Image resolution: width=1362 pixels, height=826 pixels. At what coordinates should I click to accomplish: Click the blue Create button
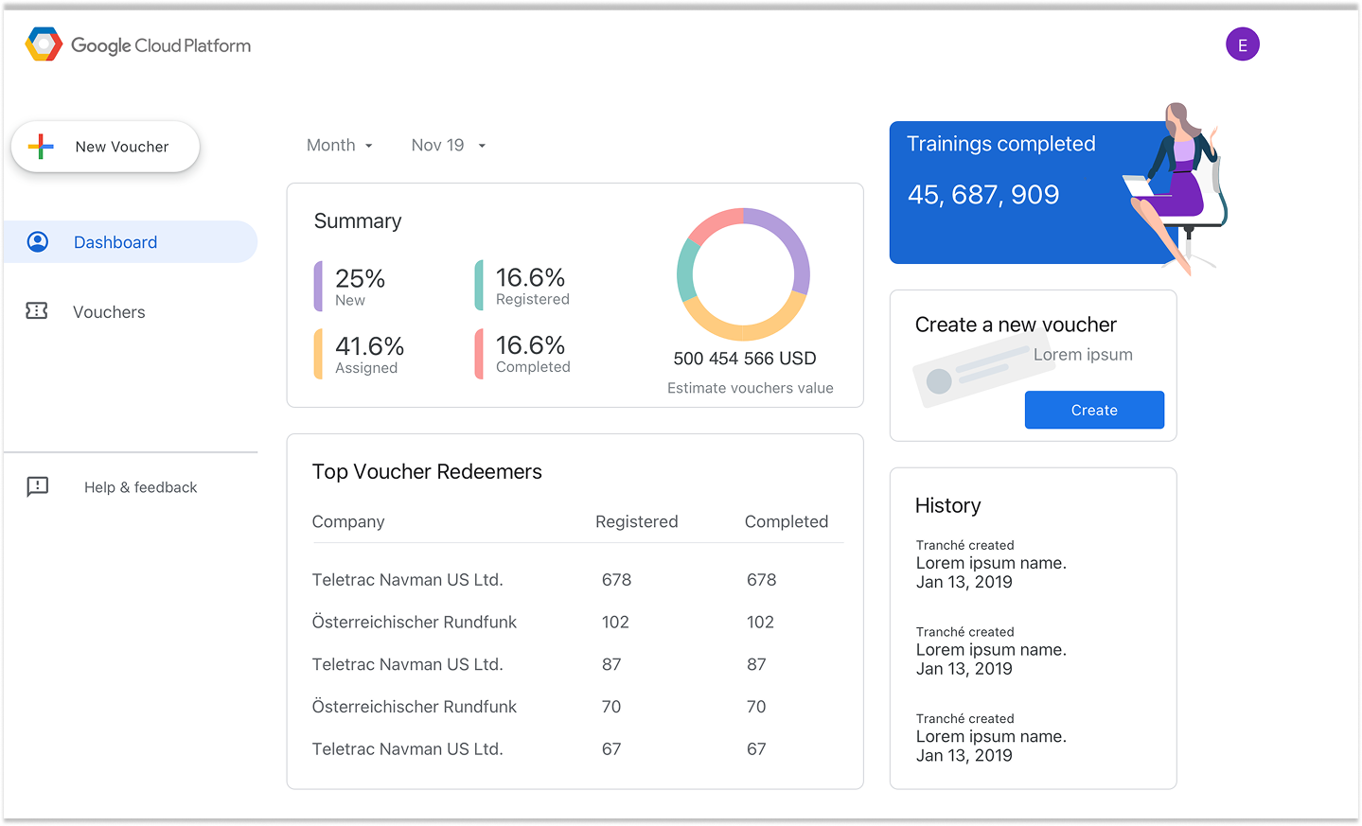tap(1094, 410)
